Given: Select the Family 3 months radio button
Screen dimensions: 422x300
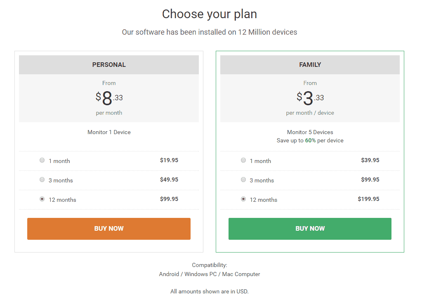Looking at the screenshot, I should pos(243,180).
